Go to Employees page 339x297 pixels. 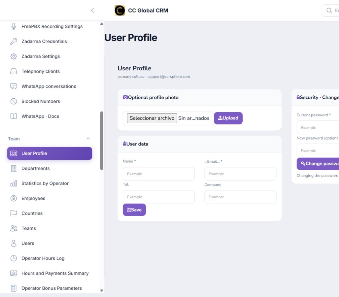pyautogui.click(x=50, y=198)
